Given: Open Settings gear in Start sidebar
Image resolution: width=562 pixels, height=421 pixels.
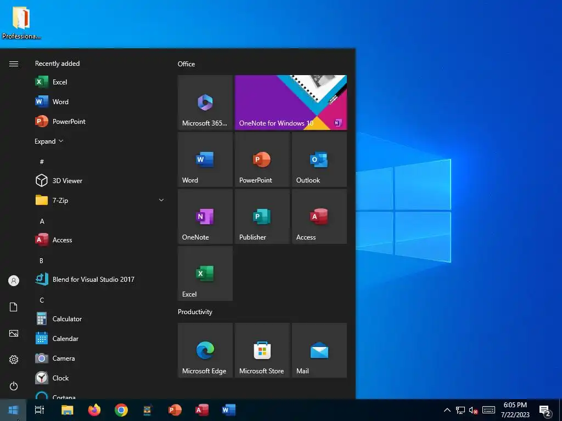Looking at the screenshot, I should pyautogui.click(x=14, y=360).
